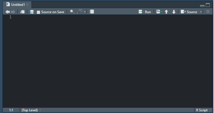214x113 pixels.
Task: Go forward to next source location
Action: pyautogui.click(x=13, y=12)
